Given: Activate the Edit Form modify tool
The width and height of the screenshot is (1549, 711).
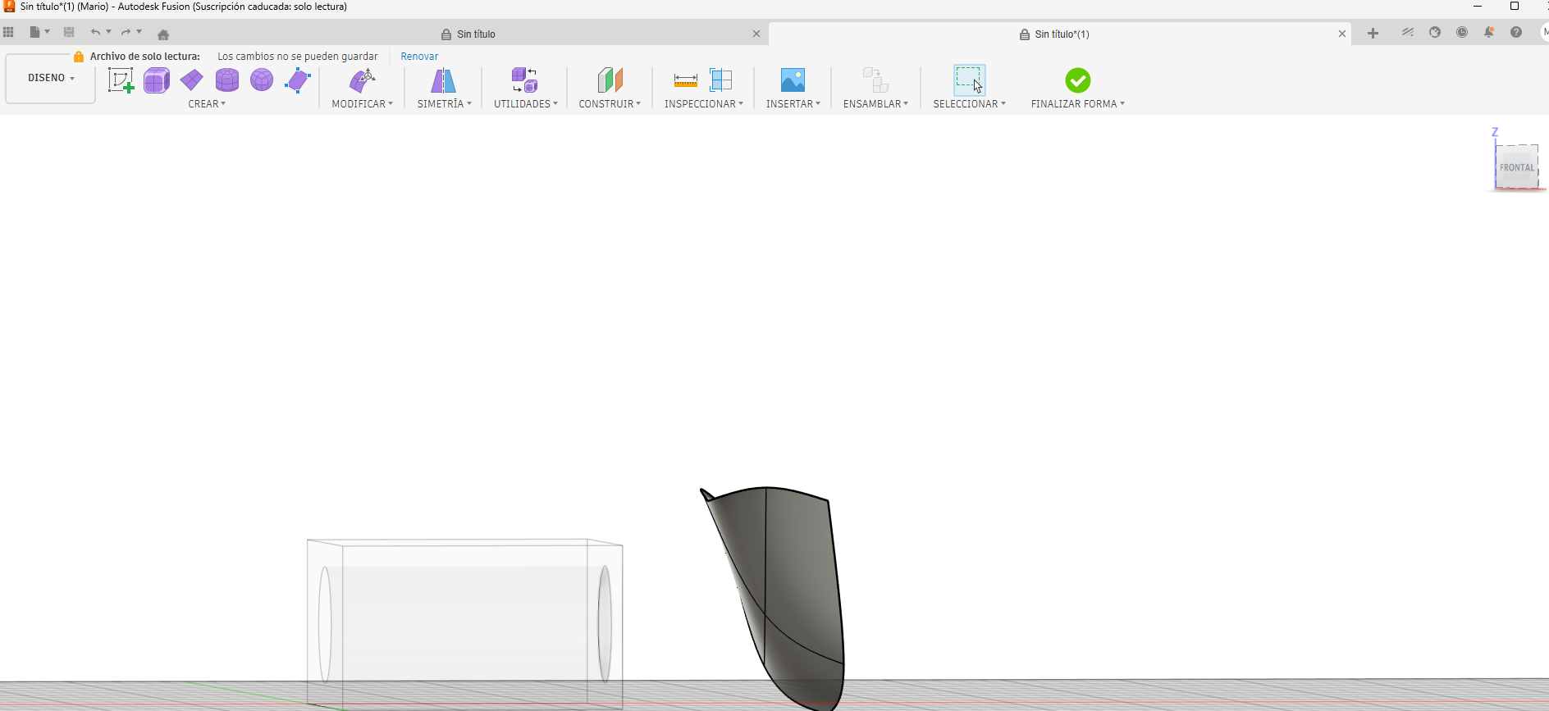Looking at the screenshot, I should [x=362, y=80].
